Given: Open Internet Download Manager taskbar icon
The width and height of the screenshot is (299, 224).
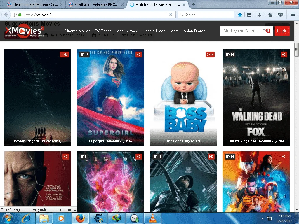Looking at the screenshot, I should point(116,218).
